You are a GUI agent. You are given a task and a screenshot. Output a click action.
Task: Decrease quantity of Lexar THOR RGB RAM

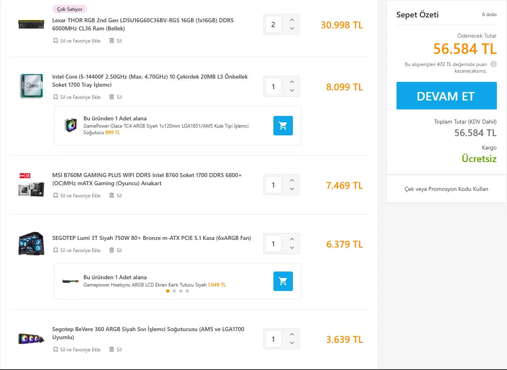coord(292,29)
